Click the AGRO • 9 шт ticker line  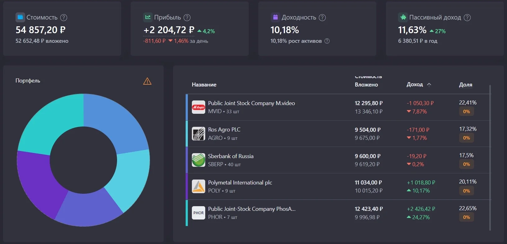point(223,138)
